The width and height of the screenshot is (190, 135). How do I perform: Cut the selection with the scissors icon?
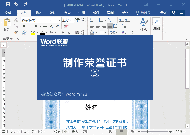point(16,20)
